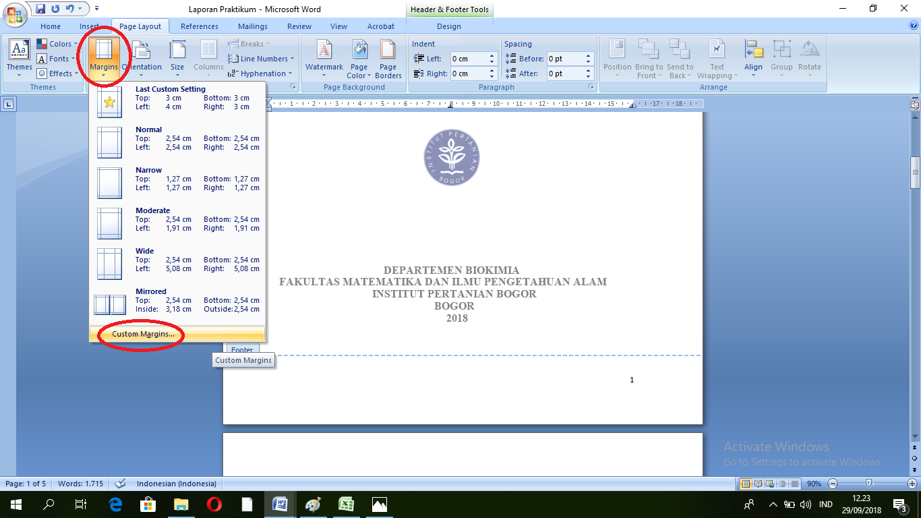Click the zoom slider handle
This screenshot has width=921, height=518.
(869, 484)
